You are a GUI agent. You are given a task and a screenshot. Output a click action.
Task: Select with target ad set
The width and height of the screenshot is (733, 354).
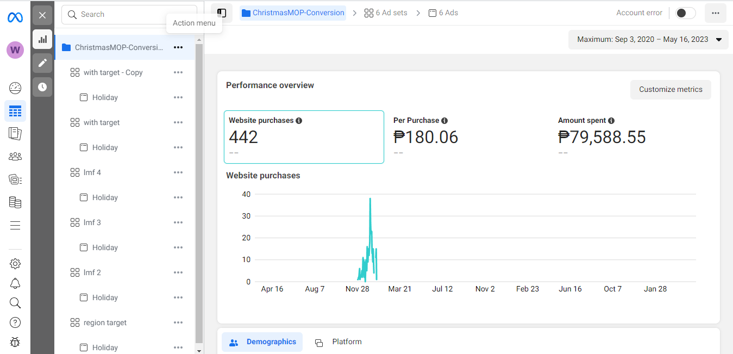click(x=102, y=122)
